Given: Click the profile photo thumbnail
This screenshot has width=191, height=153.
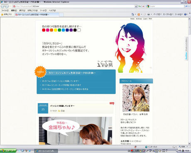Looking at the screenshot, I should (x=136, y=98).
